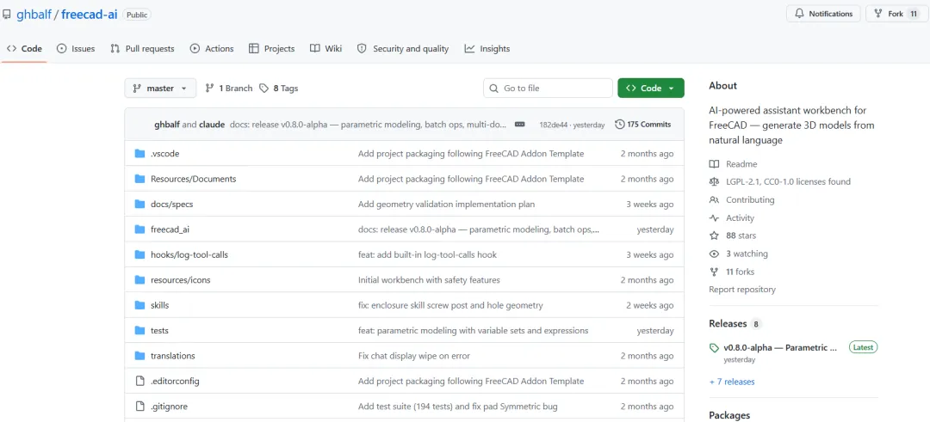Open the Pull requests tab

click(142, 49)
